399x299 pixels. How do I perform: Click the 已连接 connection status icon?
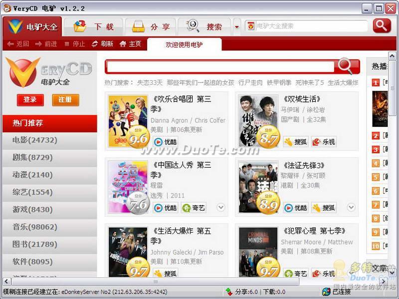pos(326,292)
